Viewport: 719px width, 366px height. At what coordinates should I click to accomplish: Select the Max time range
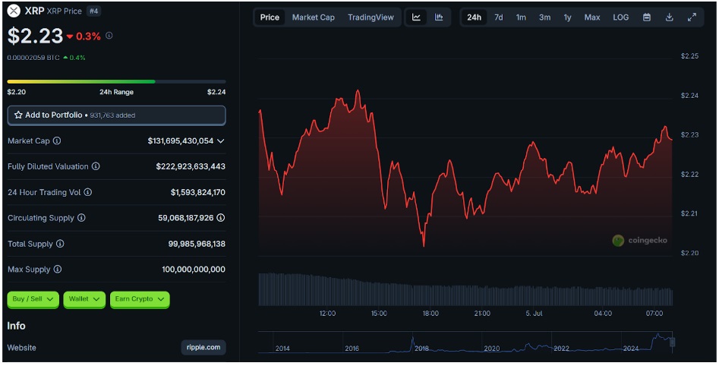(592, 17)
